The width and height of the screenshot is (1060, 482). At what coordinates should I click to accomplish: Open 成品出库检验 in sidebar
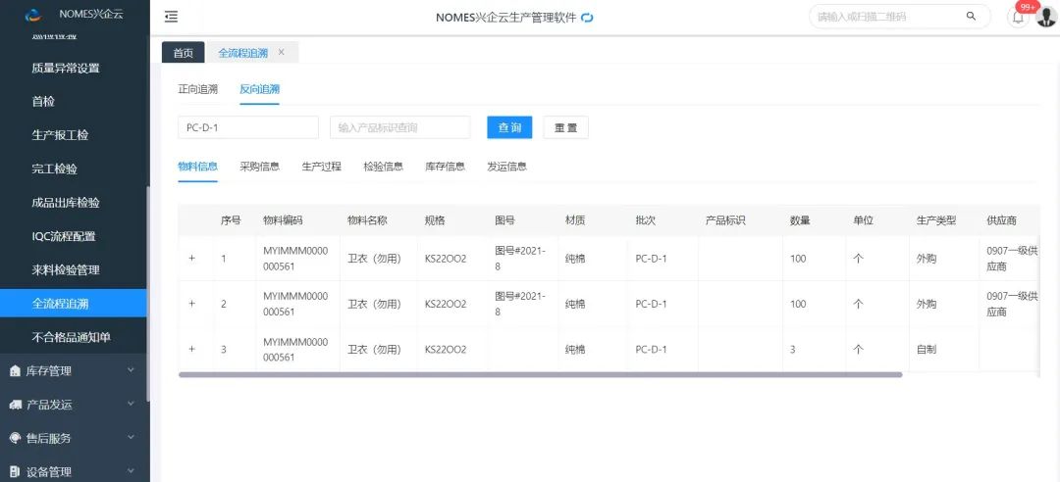coord(66,203)
